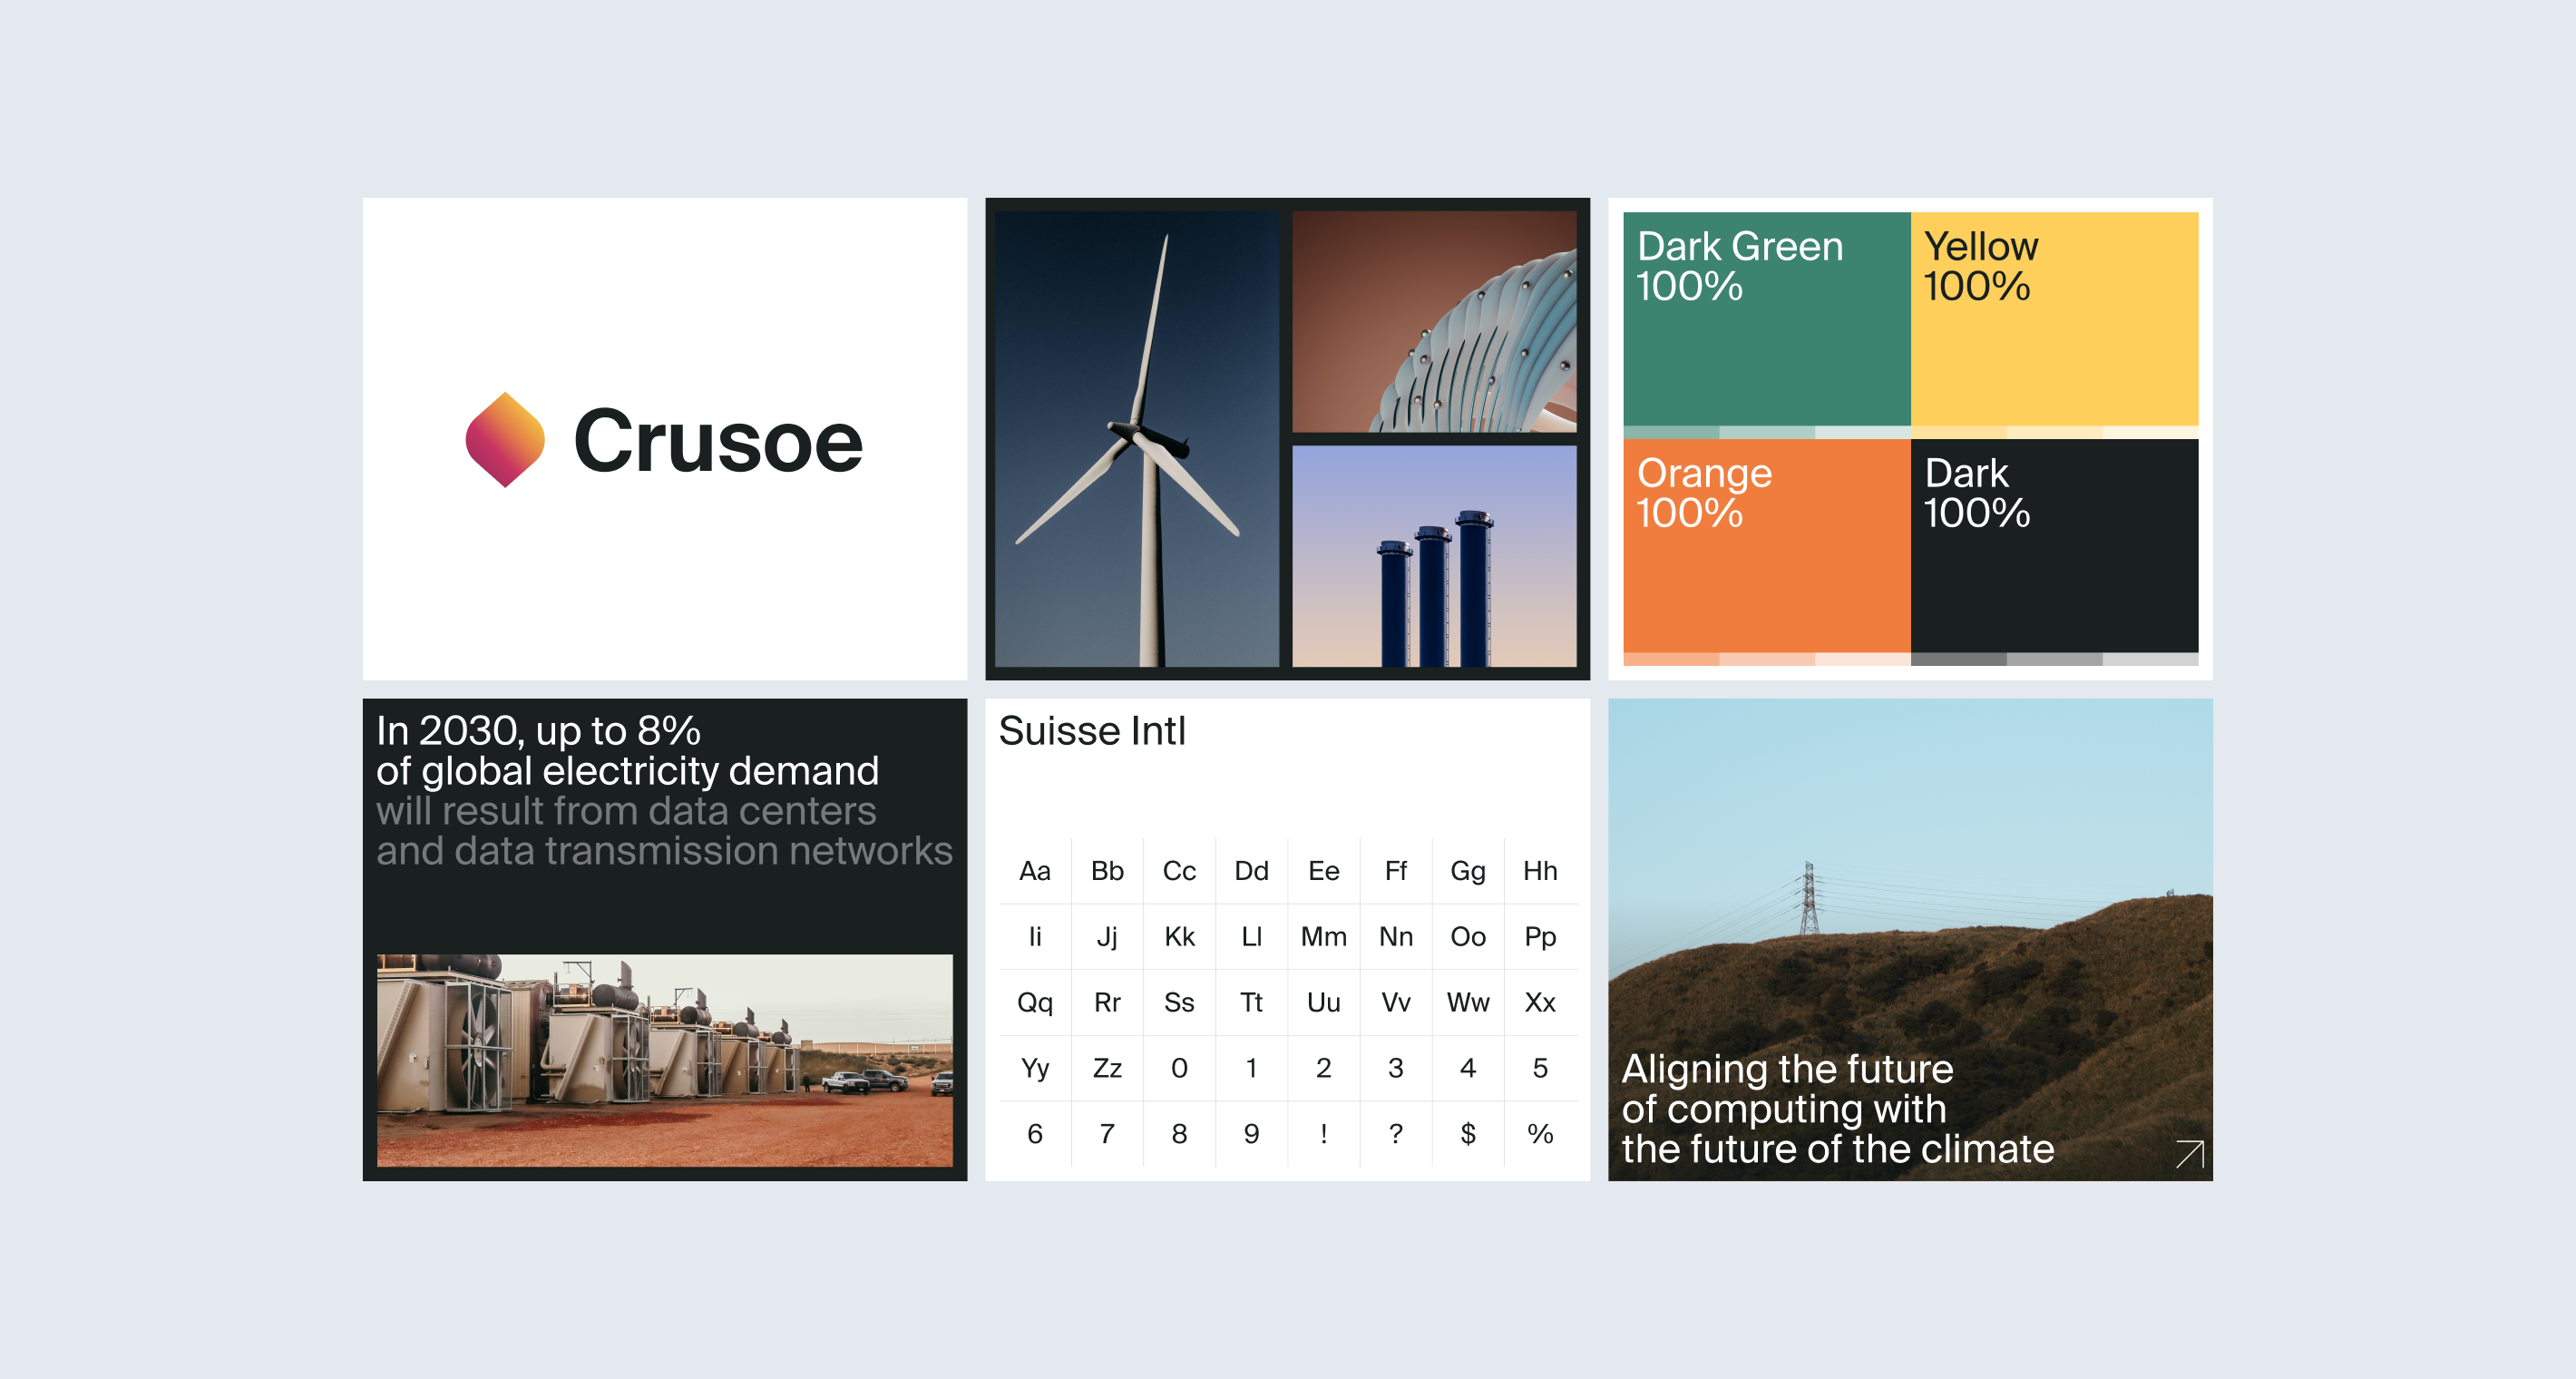Open the wind turbine photo

tap(1136, 438)
